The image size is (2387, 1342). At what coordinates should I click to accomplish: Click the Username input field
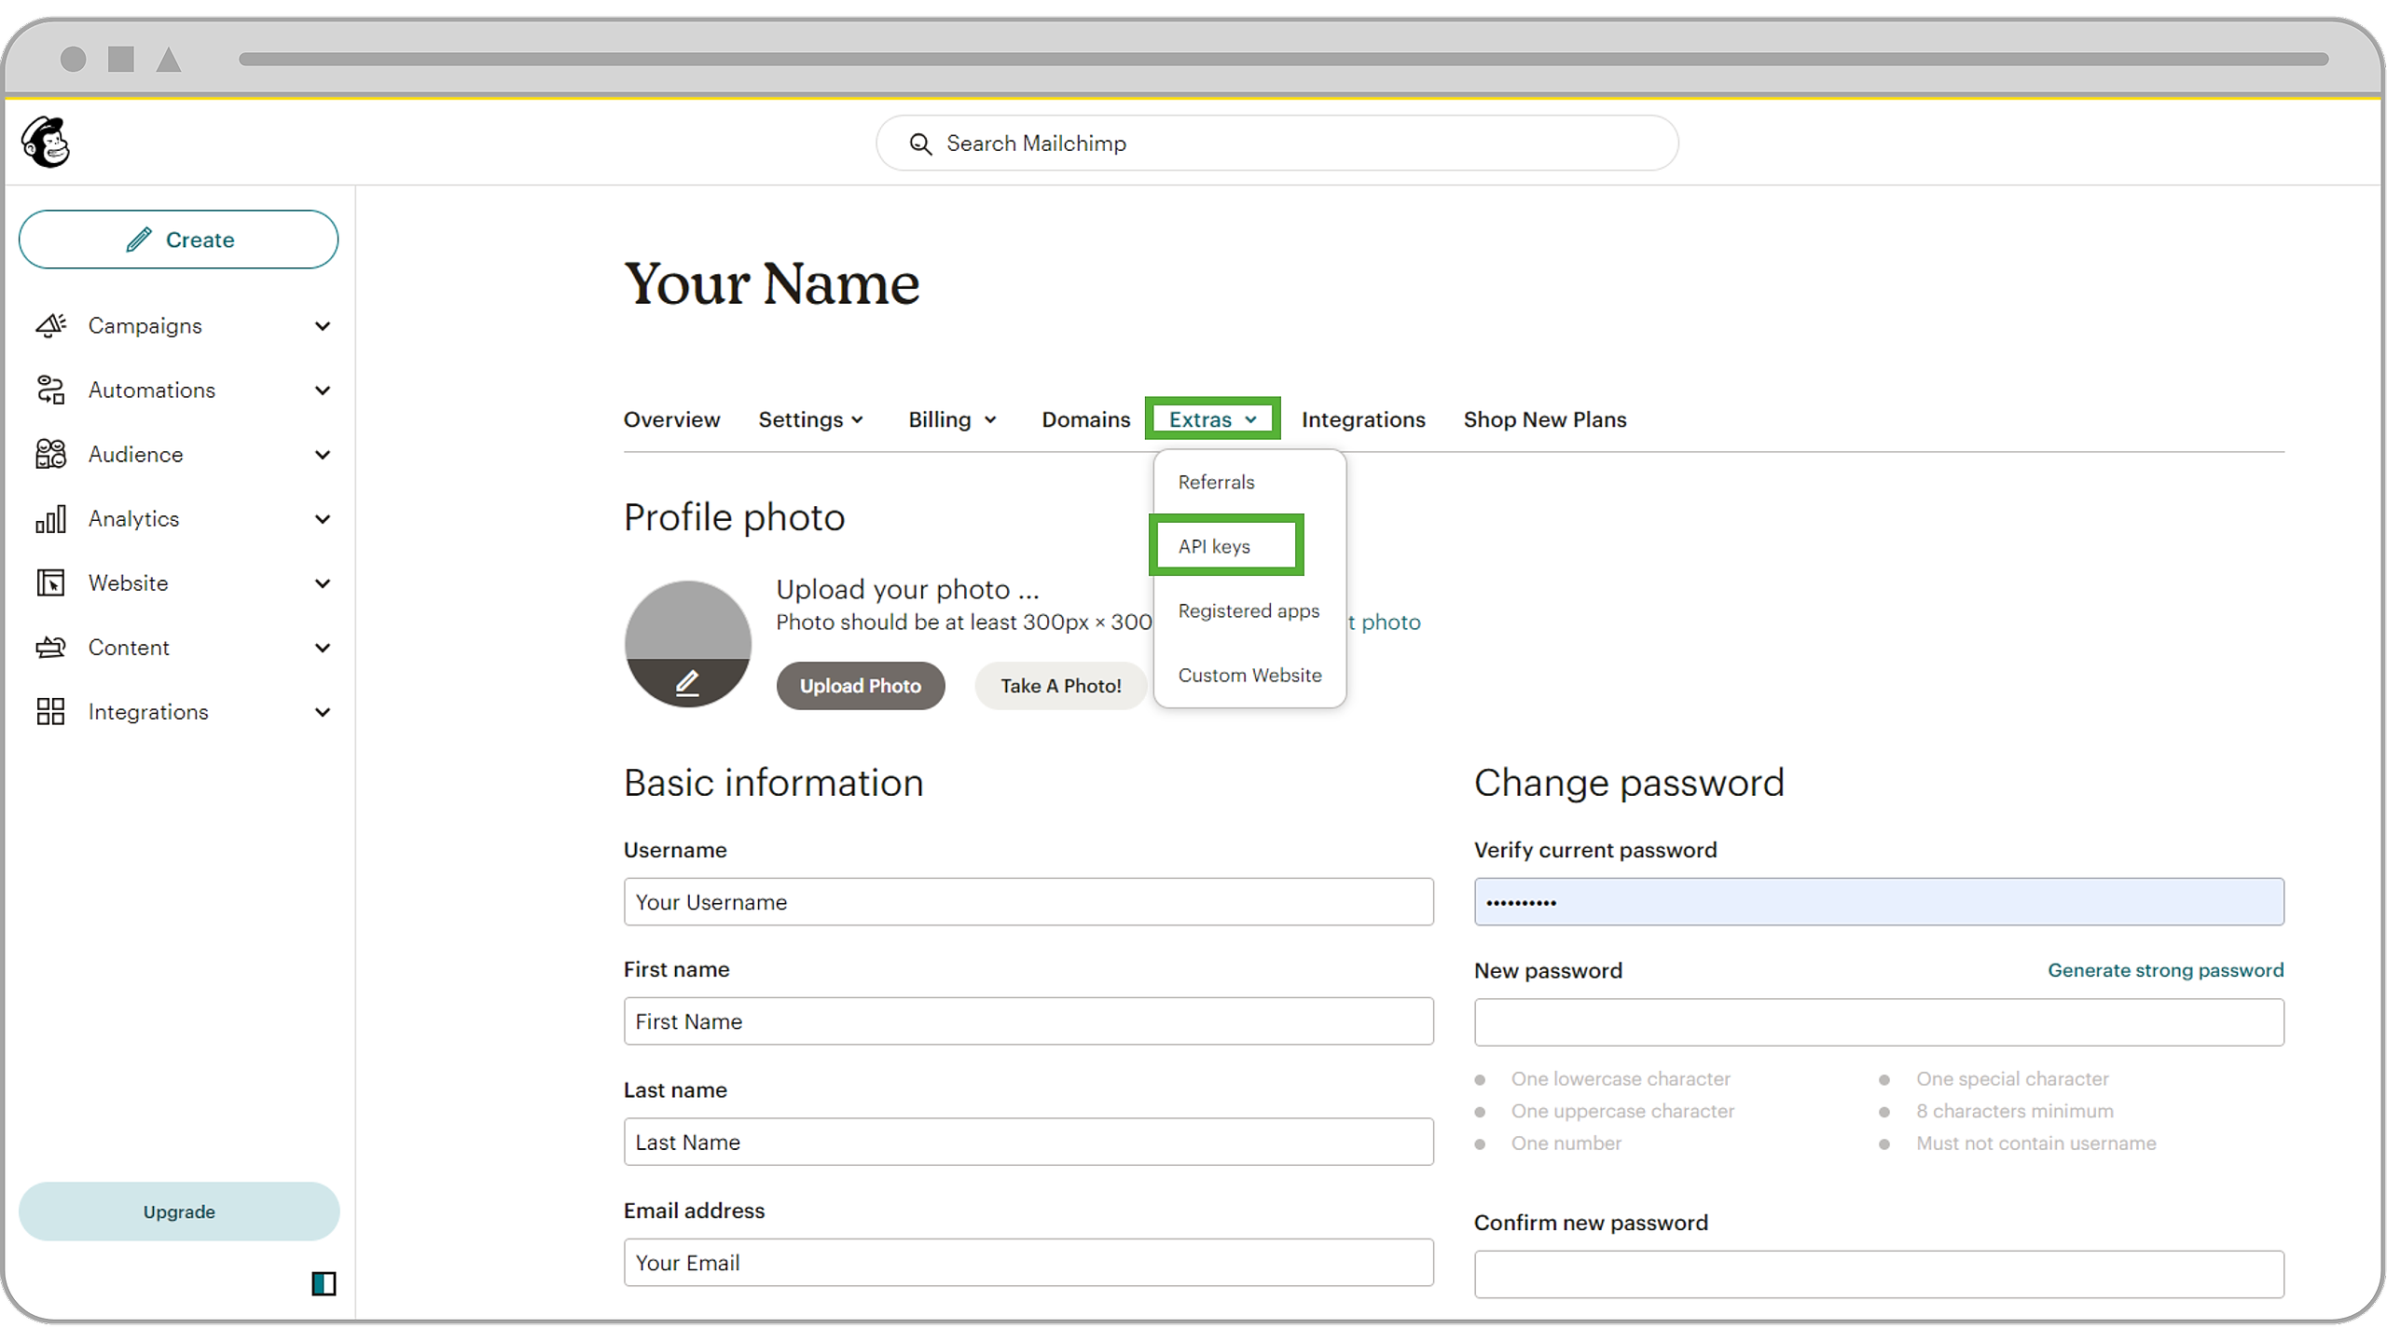coord(1028,902)
